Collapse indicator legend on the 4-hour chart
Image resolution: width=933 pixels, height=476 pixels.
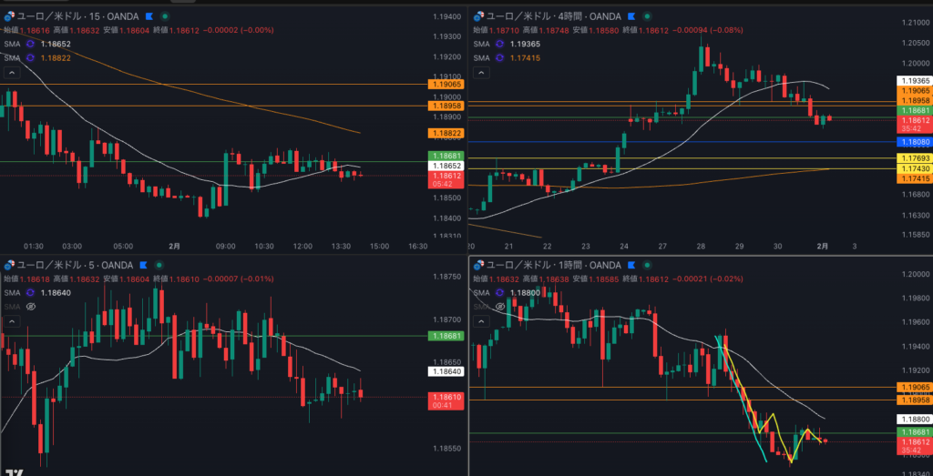[x=481, y=72]
